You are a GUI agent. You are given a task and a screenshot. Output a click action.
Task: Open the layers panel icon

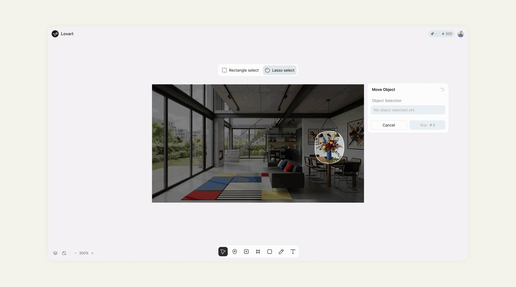[55, 253]
